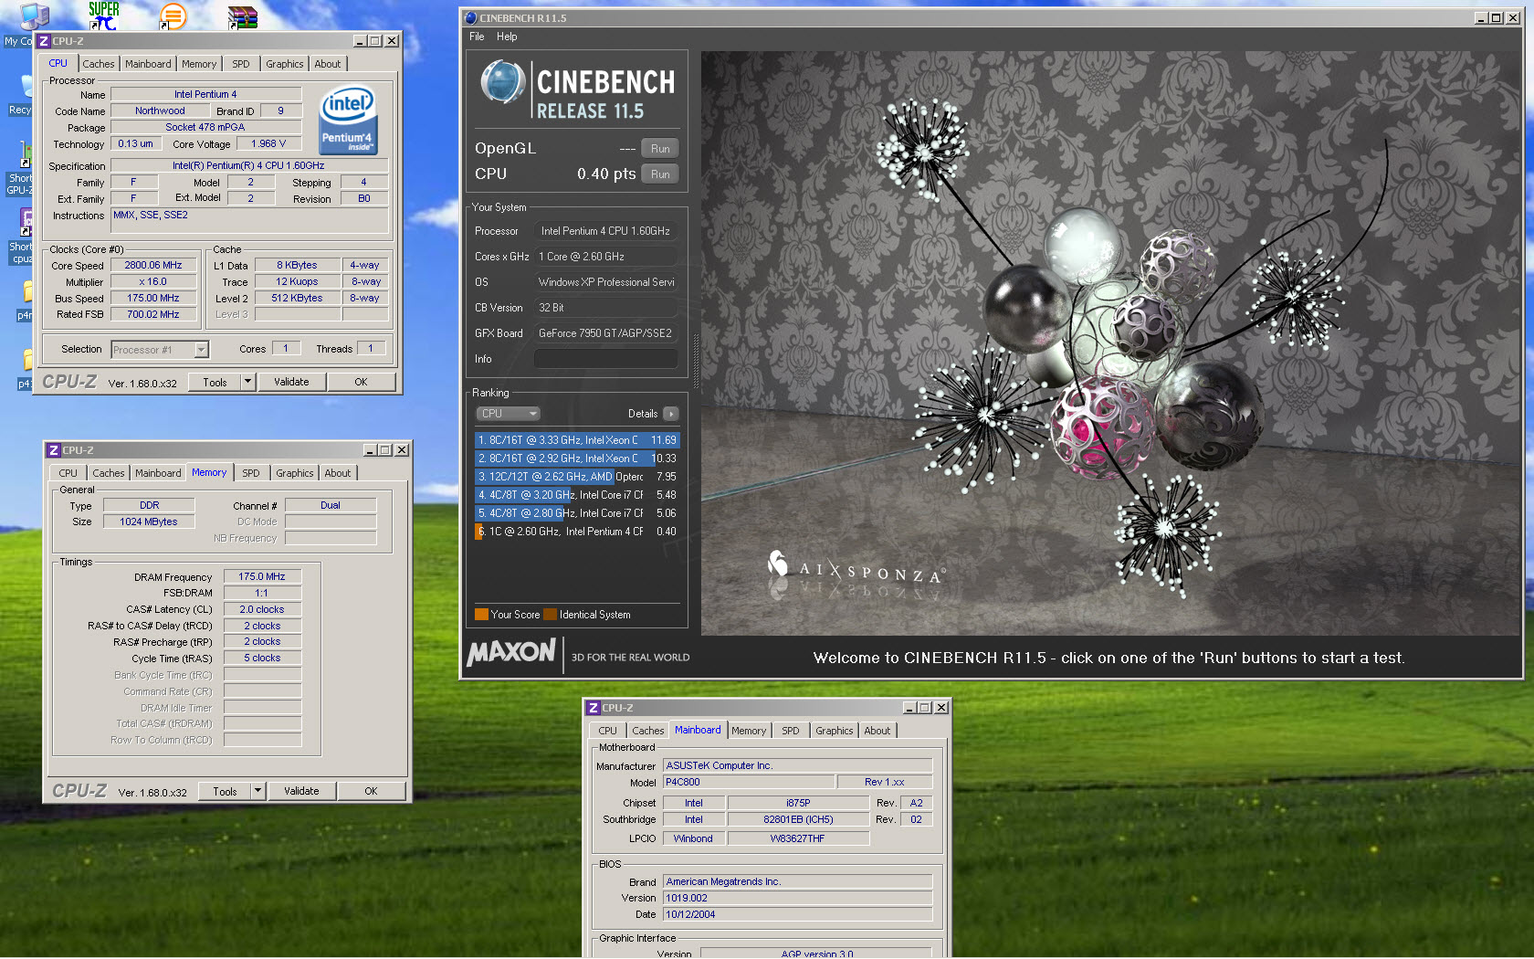The image size is (1534, 959).
Task: Switch to CPU tab in Memory CPU-Z window
Action: pyautogui.click(x=68, y=473)
